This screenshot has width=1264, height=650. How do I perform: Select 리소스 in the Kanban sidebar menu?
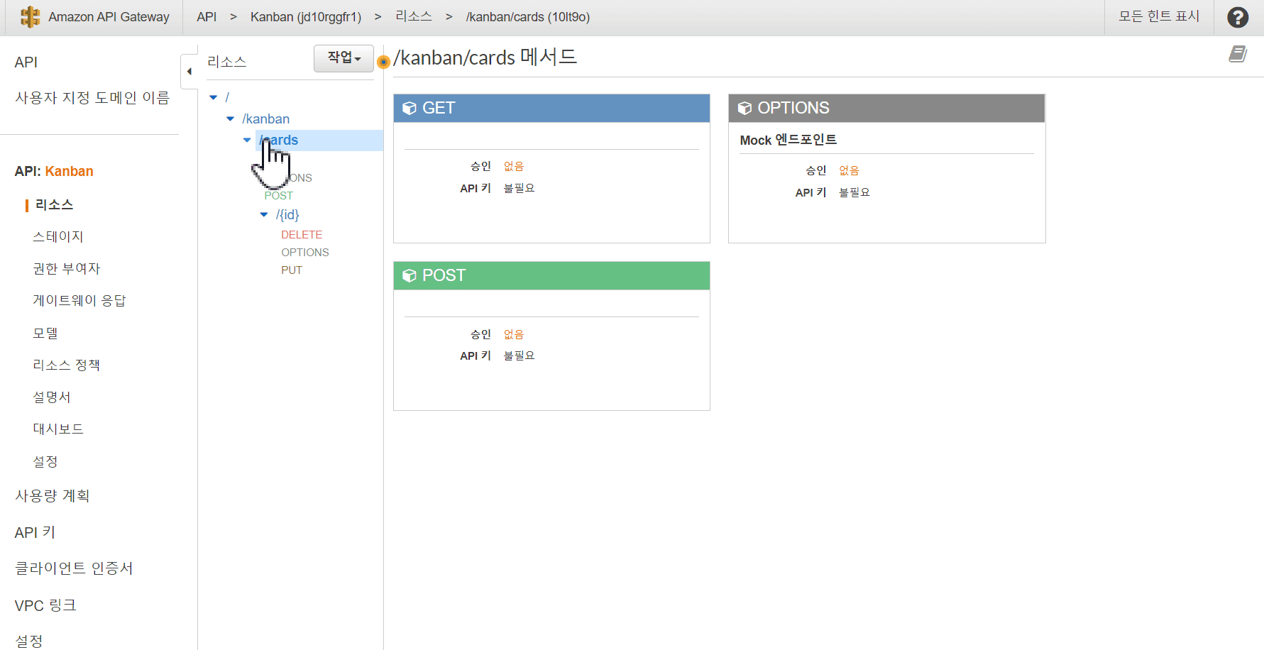pyautogui.click(x=55, y=205)
